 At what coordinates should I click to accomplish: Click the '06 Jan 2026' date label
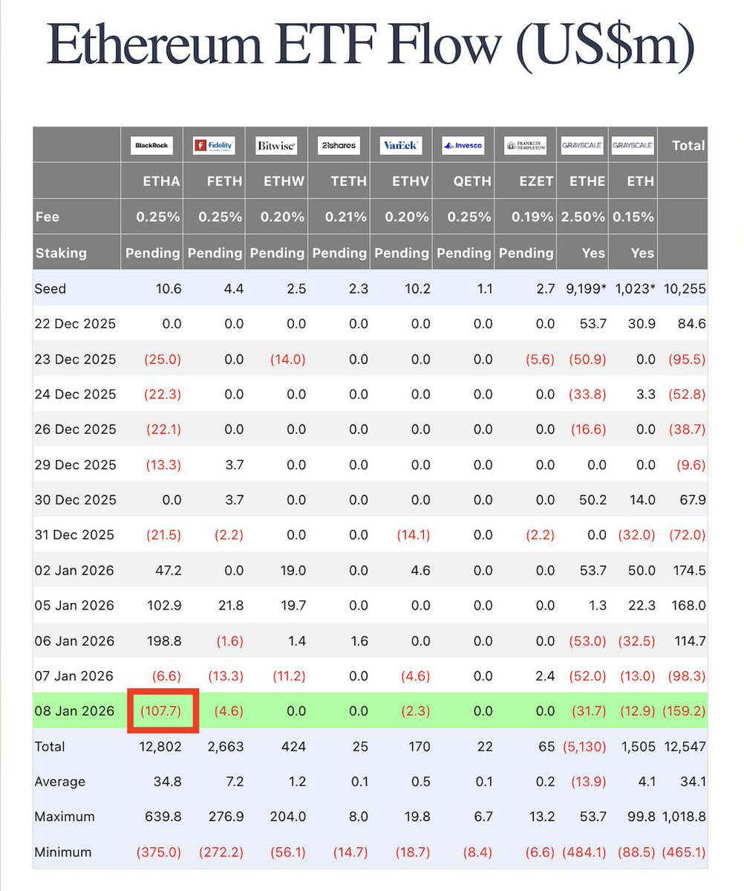coord(74,641)
